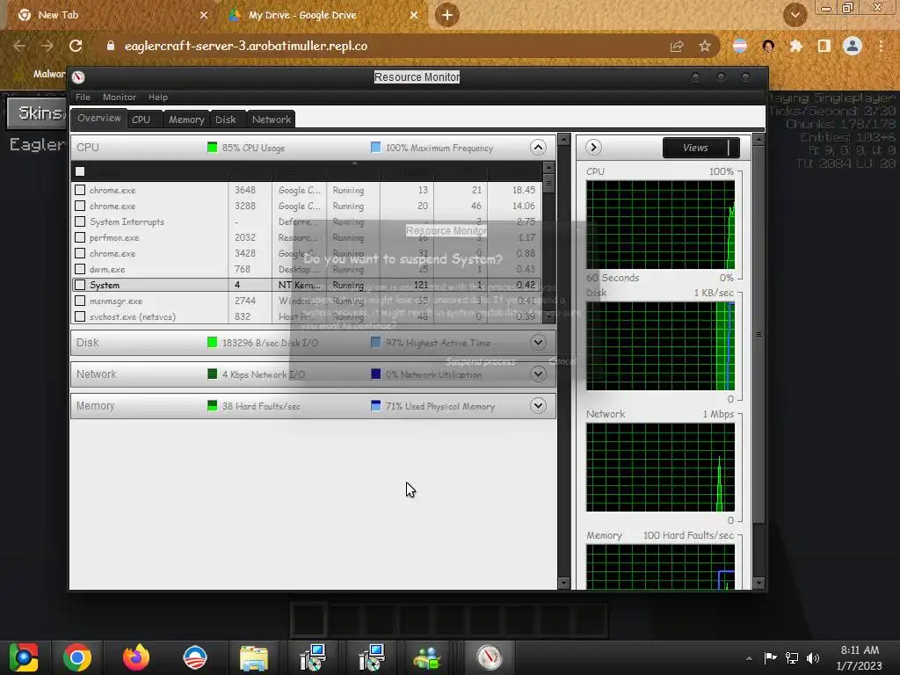Open the Monitor menu

[x=120, y=97]
